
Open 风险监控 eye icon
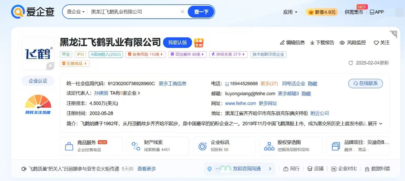click(x=342, y=43)
